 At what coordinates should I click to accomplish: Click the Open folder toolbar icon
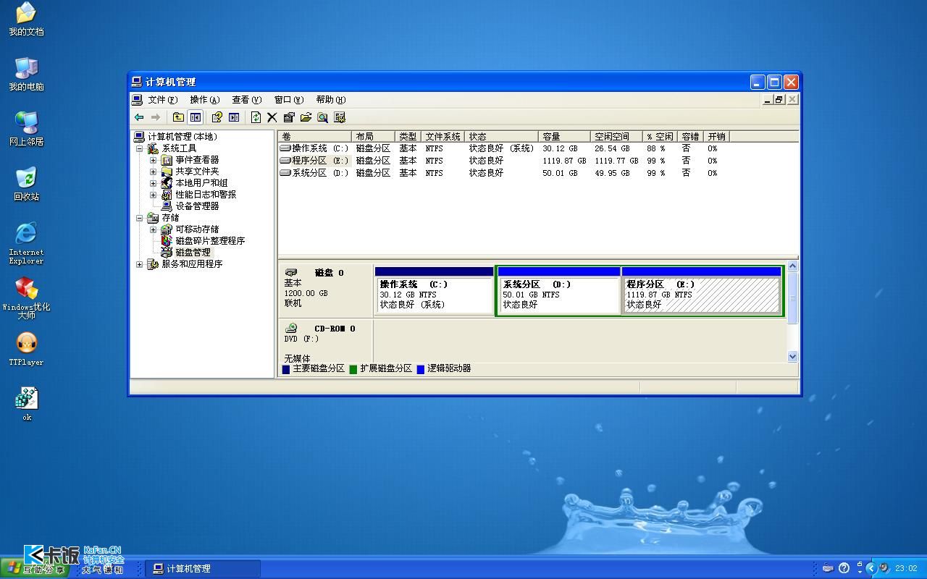pos(306,117)
